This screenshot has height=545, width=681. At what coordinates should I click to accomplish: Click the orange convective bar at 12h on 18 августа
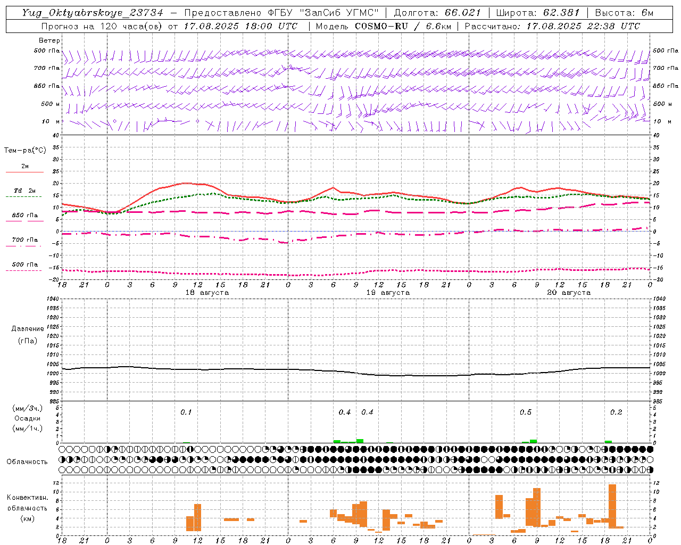click(x=197, y=517)
